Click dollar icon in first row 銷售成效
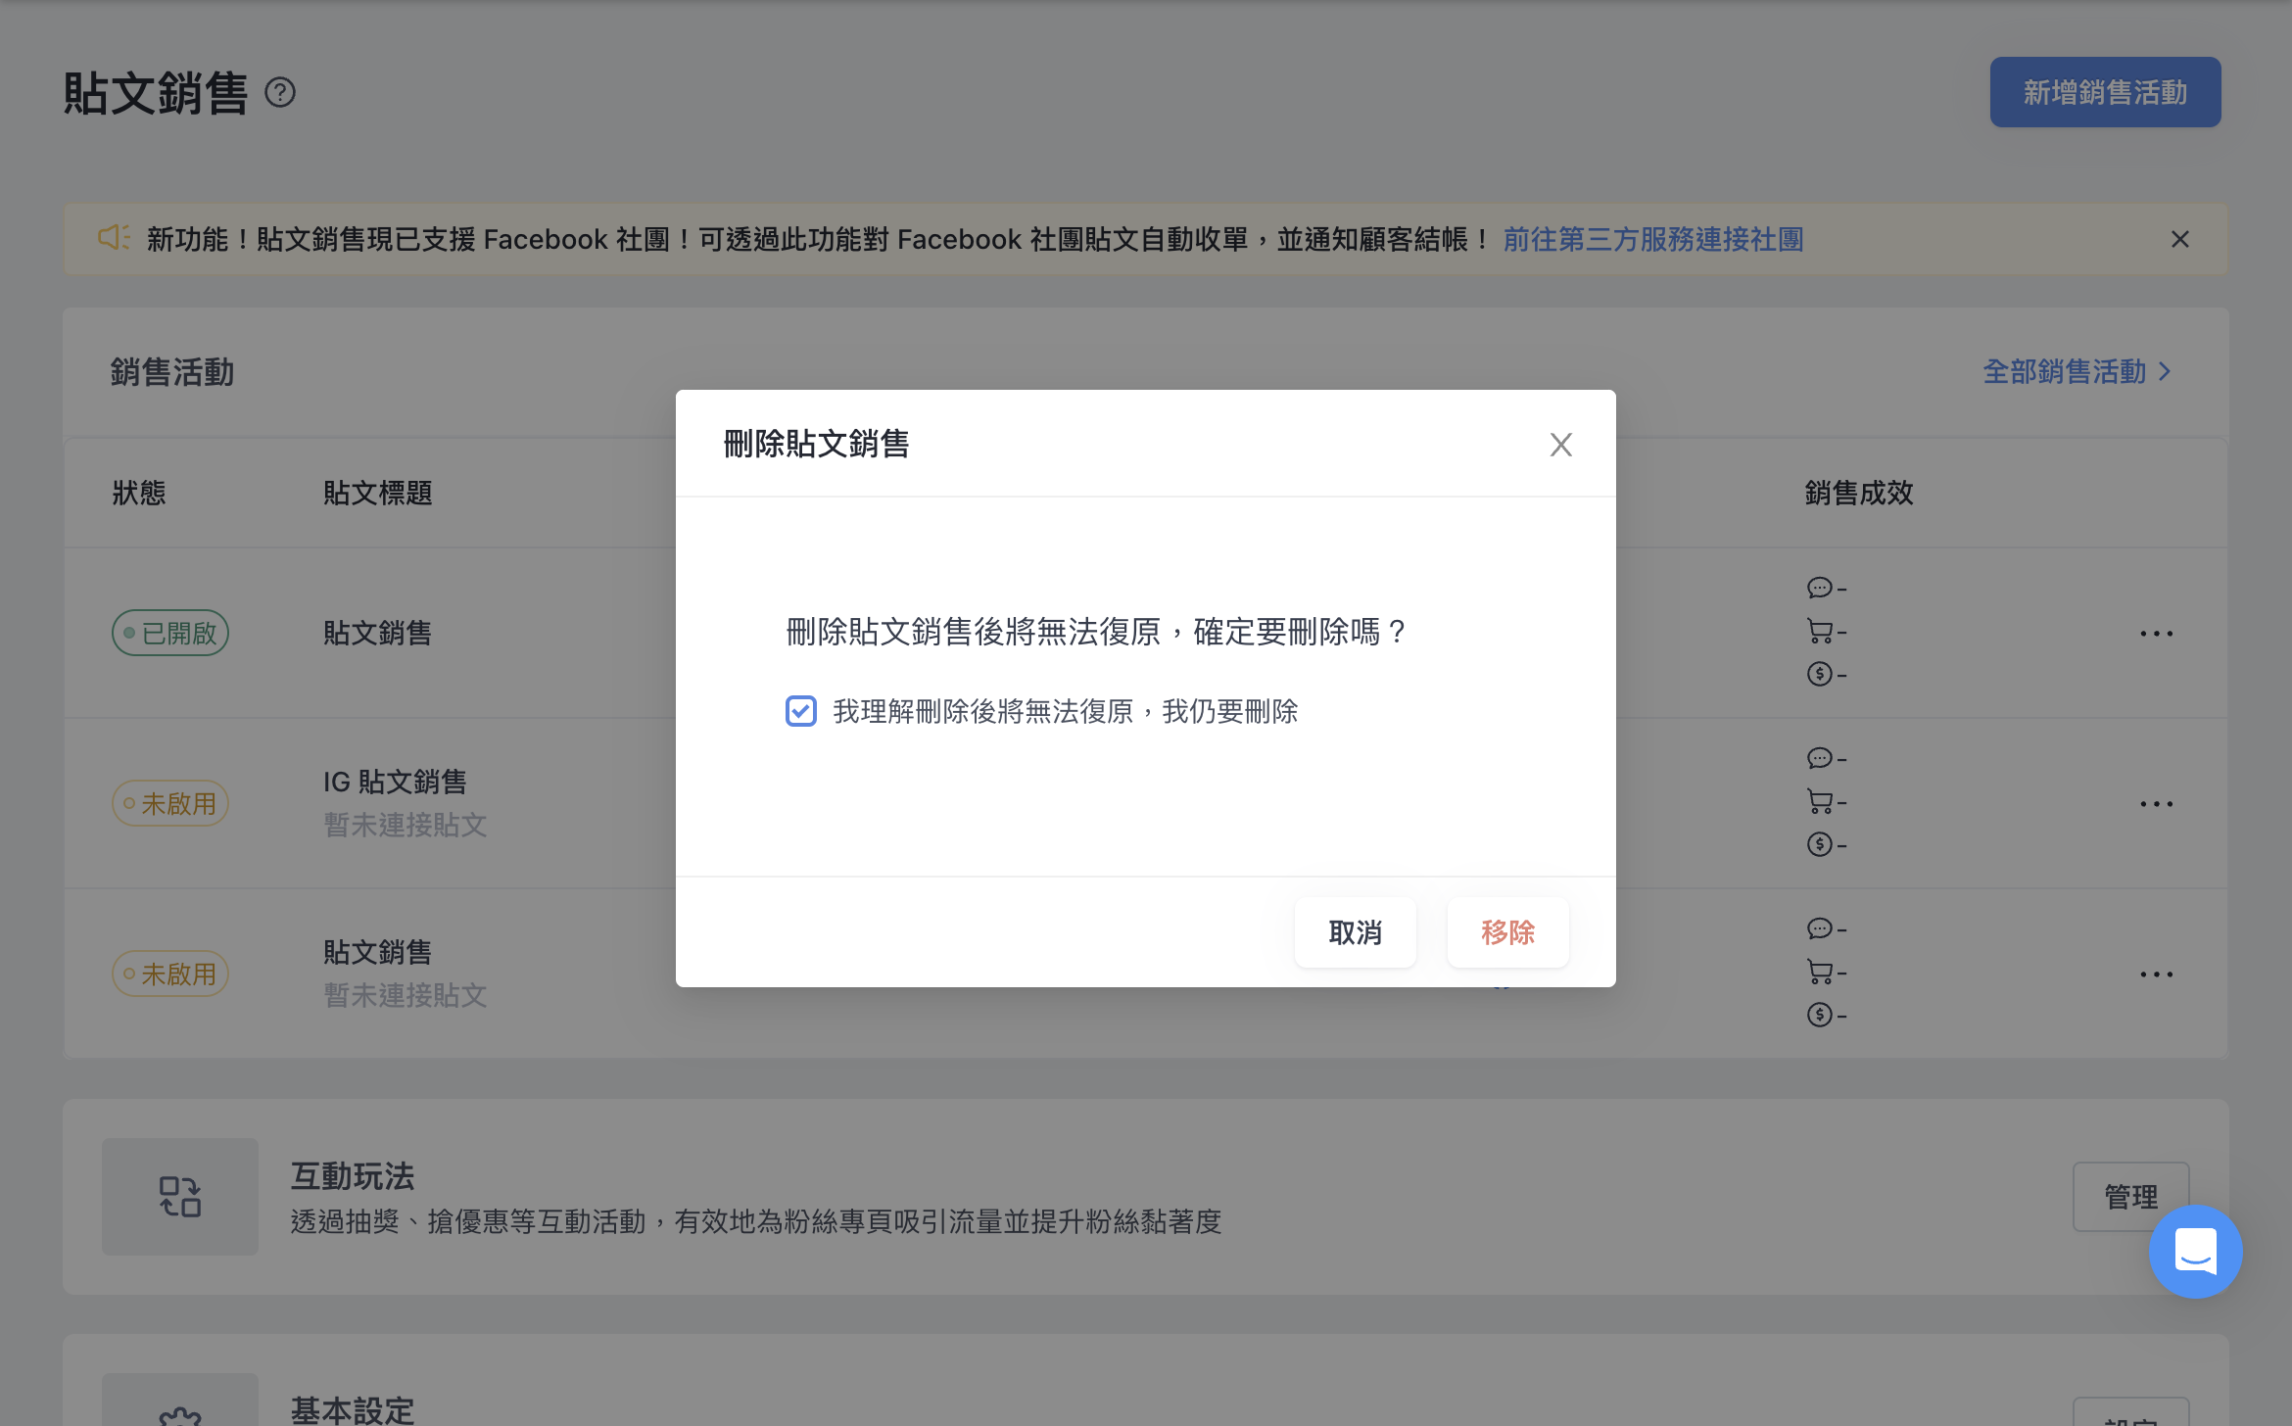Viewport: 2292px width, 1426px height. (1820, 674)
